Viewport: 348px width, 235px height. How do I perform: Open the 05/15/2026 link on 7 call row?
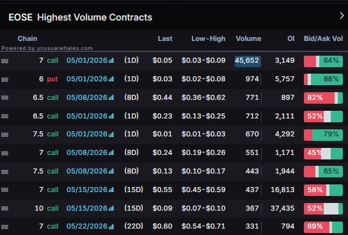coord(87,190)
